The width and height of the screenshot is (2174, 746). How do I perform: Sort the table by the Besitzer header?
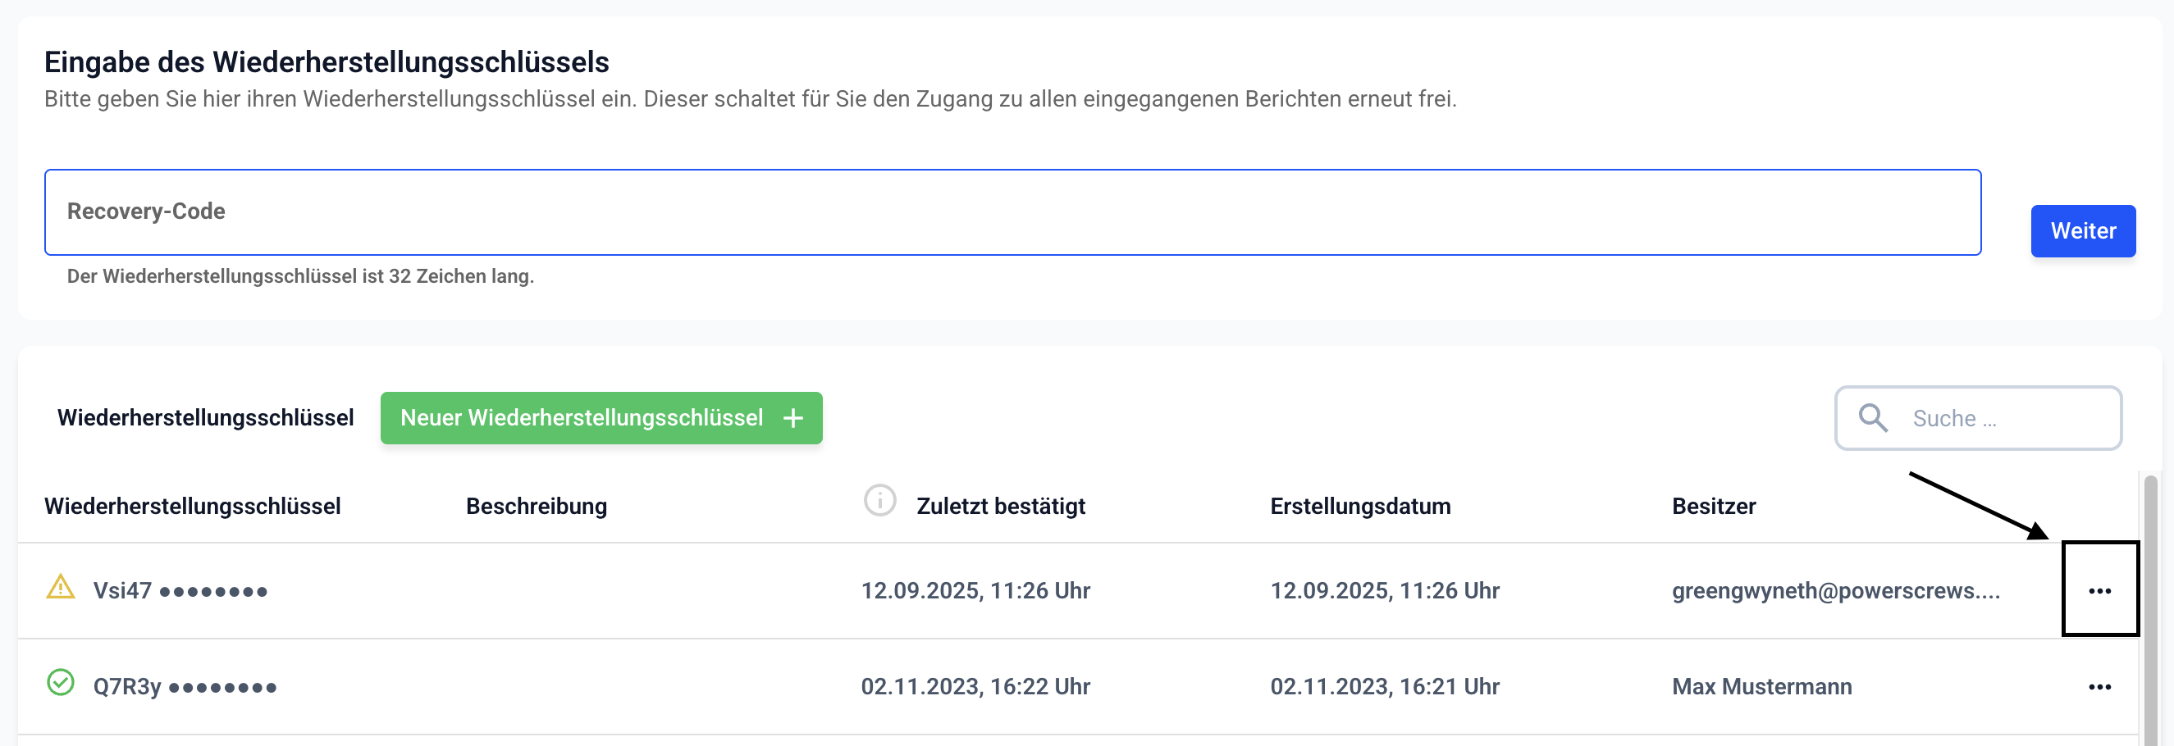coord(1713,507)
